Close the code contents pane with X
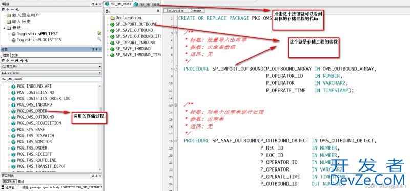This screenshot has height=191, width=410. (x=158, y=11)
